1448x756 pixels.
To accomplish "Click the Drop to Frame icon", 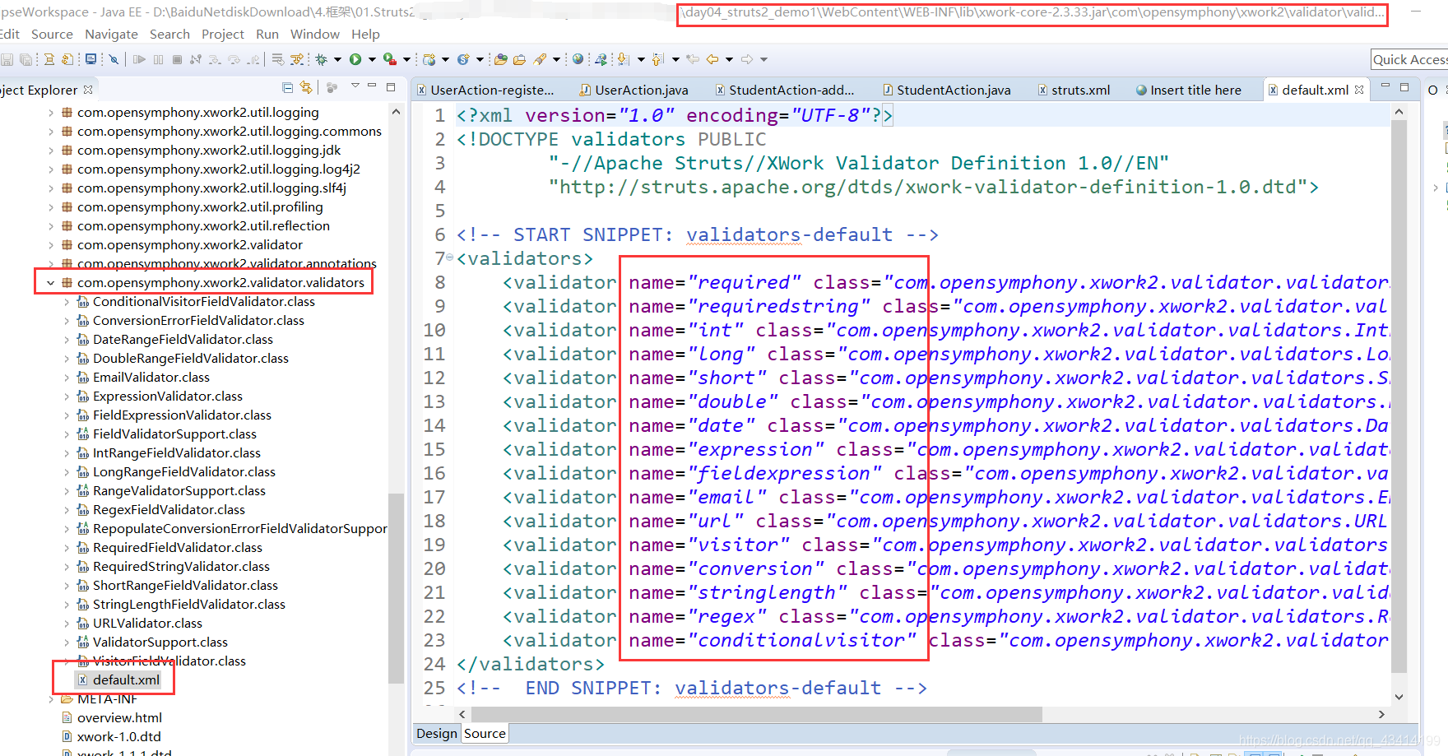I will 278,59.
